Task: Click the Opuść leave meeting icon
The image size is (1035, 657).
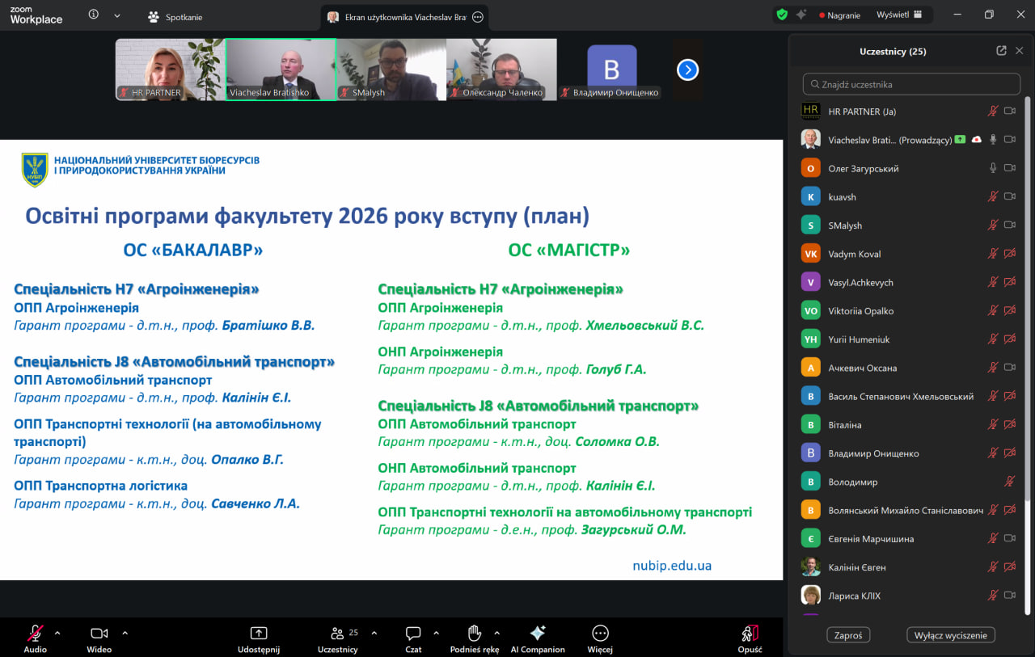Action: [x=750, y=634]
